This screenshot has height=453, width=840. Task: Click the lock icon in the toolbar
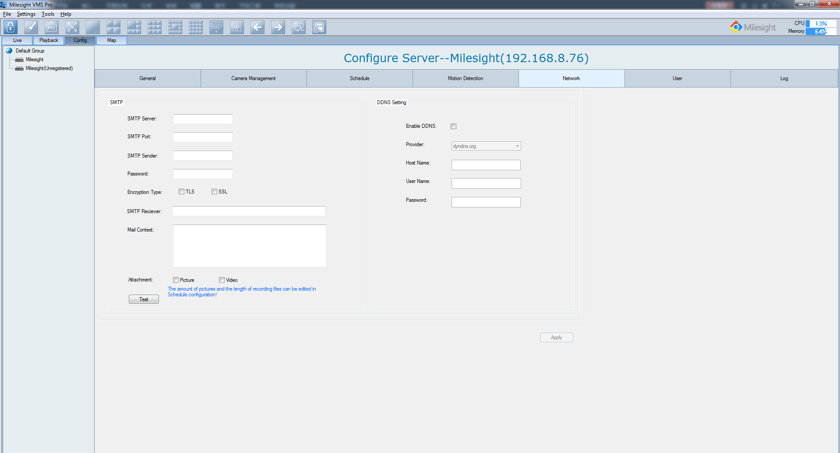11,27
